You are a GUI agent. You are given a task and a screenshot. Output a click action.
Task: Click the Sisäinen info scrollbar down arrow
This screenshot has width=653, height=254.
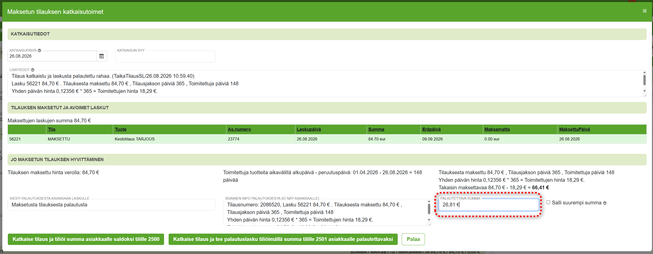pyautogui.click(x=429, y=220)
